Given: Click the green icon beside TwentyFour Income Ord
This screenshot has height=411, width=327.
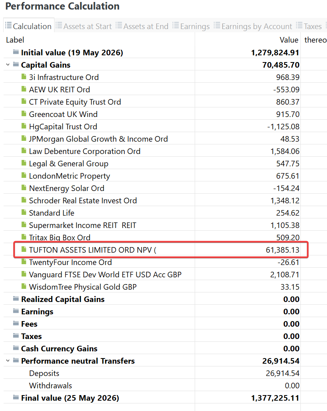Looking at the screenshot, I should coord(24,261).
